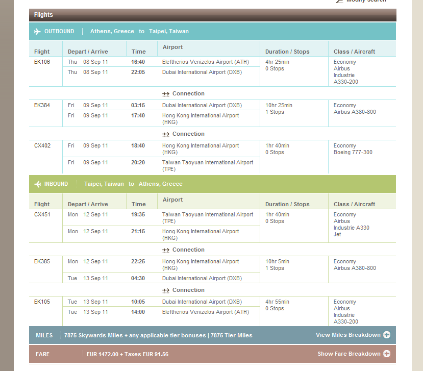This screenshot has width=423, height=371.
Task: Select the 16:40 departure time
Action: point(138,62)
